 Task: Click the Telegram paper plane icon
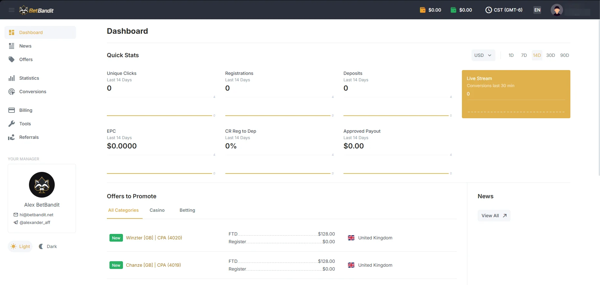coord(16,222)
